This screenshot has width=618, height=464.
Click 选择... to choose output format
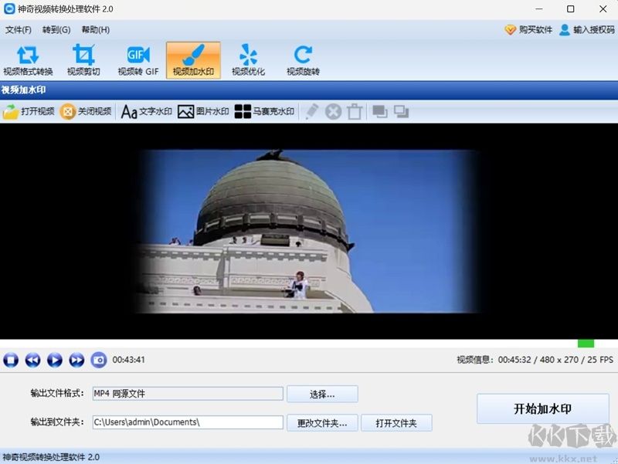pyautogui.click(x=322, y=394)
